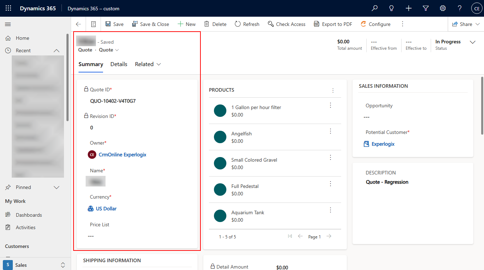Delete the quote record
The image size is (484, 270).
click(x=215, y=24)
